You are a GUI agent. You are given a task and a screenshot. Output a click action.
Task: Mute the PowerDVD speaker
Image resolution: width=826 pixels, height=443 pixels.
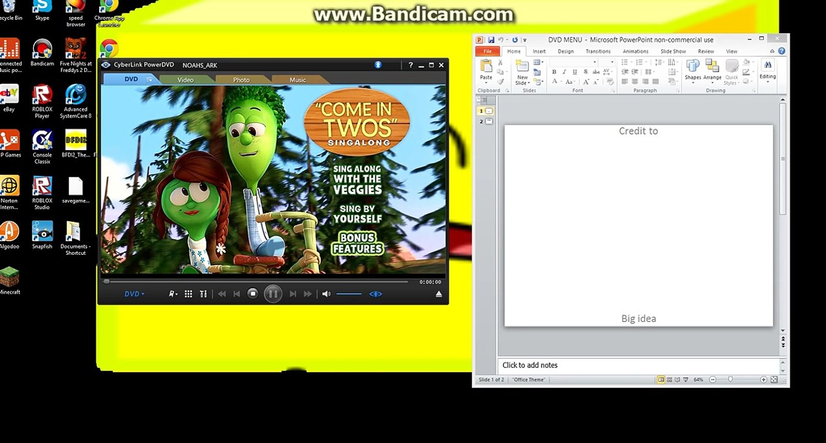coord(326,294)
